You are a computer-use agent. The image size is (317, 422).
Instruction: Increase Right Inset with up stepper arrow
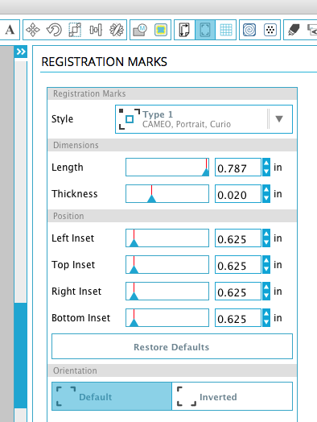(x=266, y=287)
